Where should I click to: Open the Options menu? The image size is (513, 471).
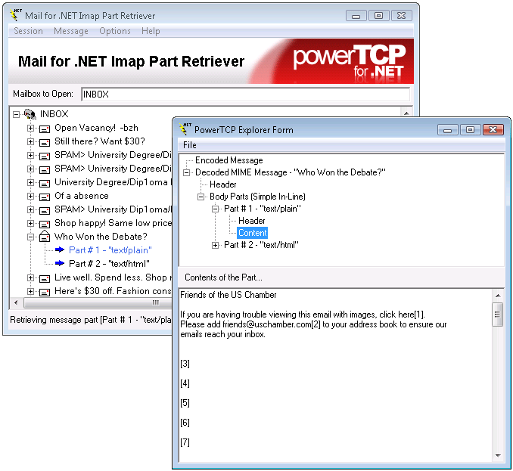[x=115, y=31]
